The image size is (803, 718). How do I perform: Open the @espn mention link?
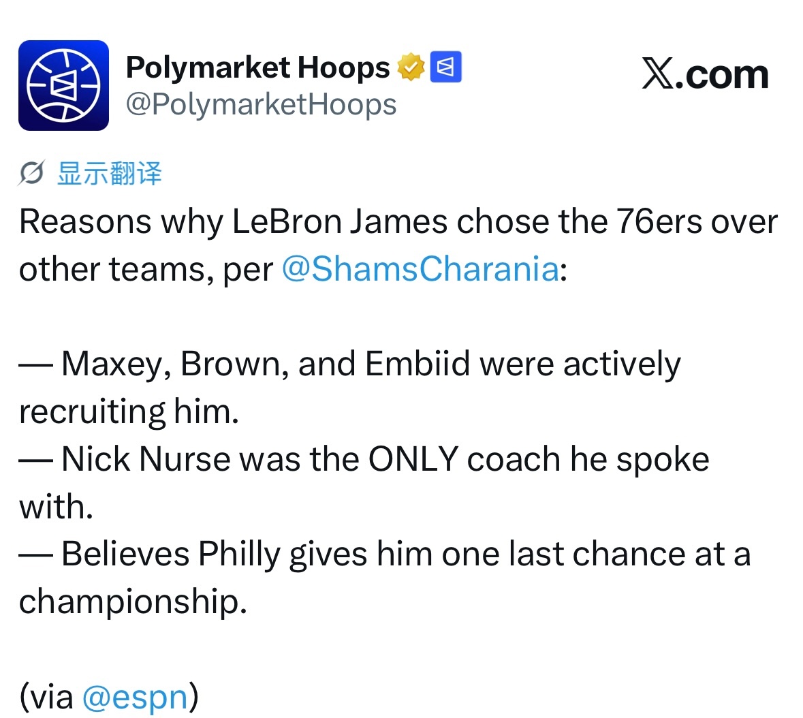point(136,697)
